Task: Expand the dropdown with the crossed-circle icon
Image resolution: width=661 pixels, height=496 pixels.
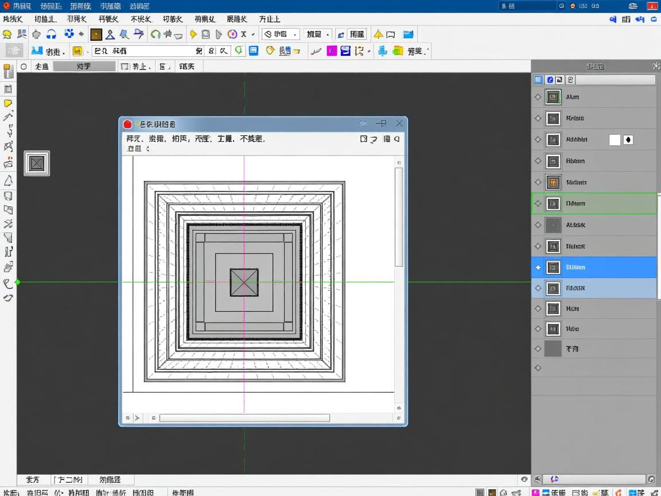Action: coord(281,34)
